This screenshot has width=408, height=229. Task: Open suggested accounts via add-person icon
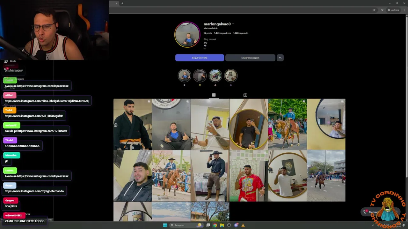pos(280,58)
